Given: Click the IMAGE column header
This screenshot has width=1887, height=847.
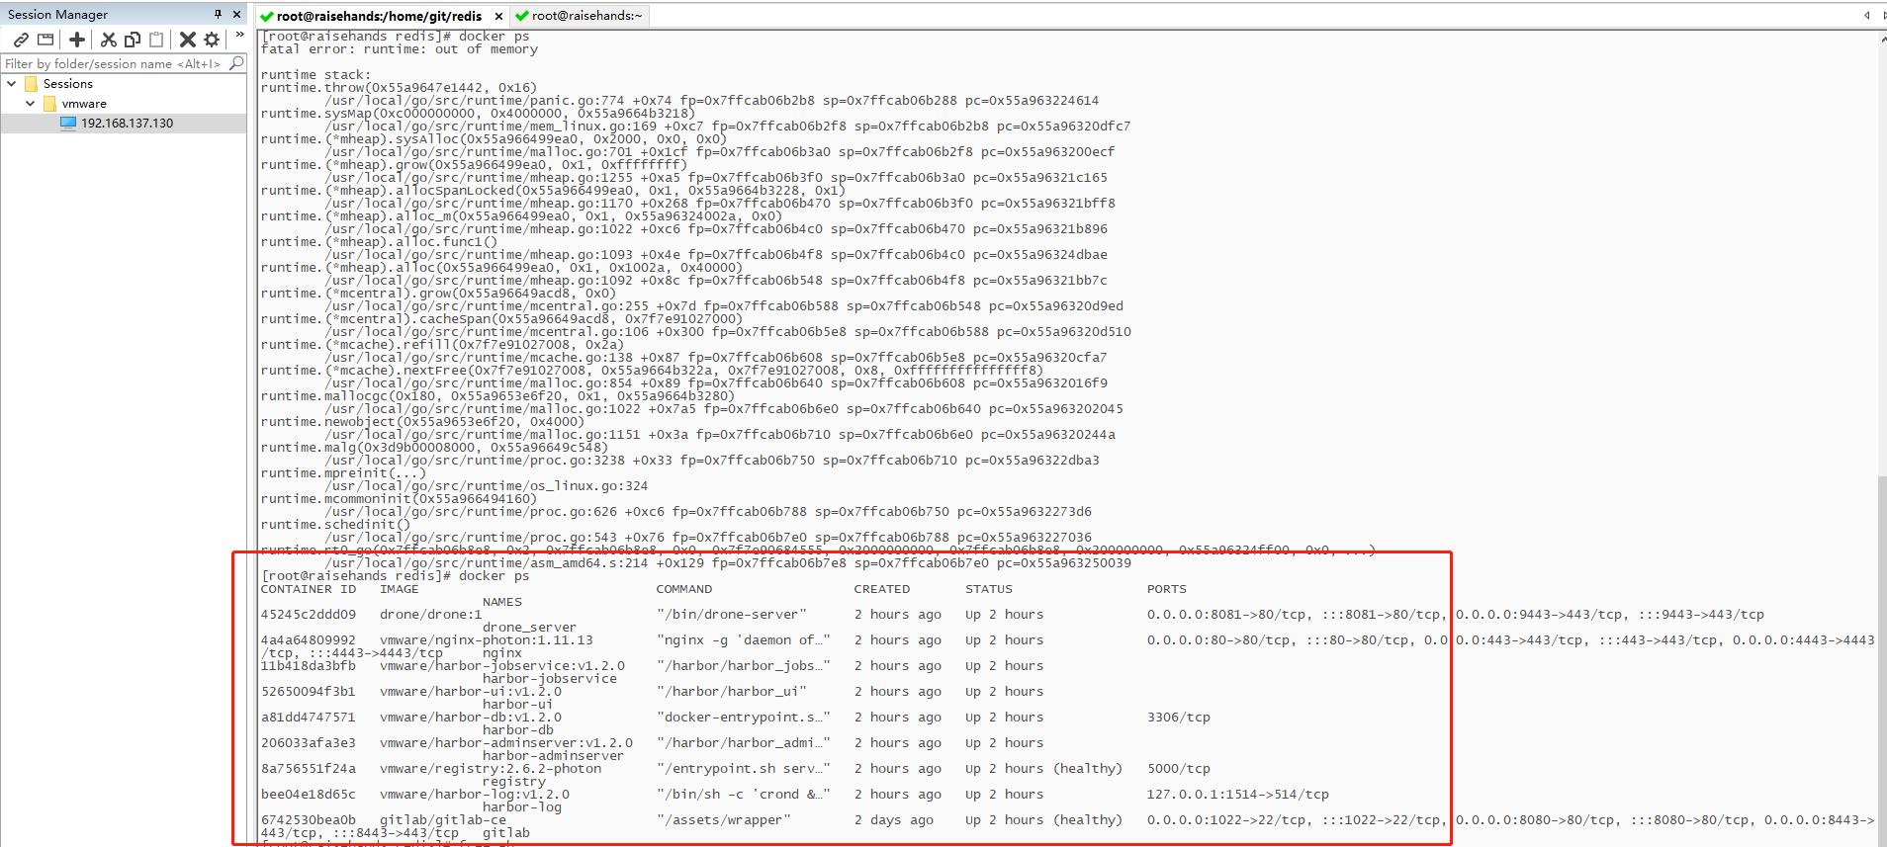Looking at the screenshot, I should [399, 589].
